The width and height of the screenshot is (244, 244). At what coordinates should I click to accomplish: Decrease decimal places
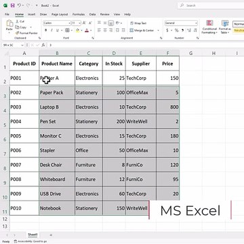195,30
